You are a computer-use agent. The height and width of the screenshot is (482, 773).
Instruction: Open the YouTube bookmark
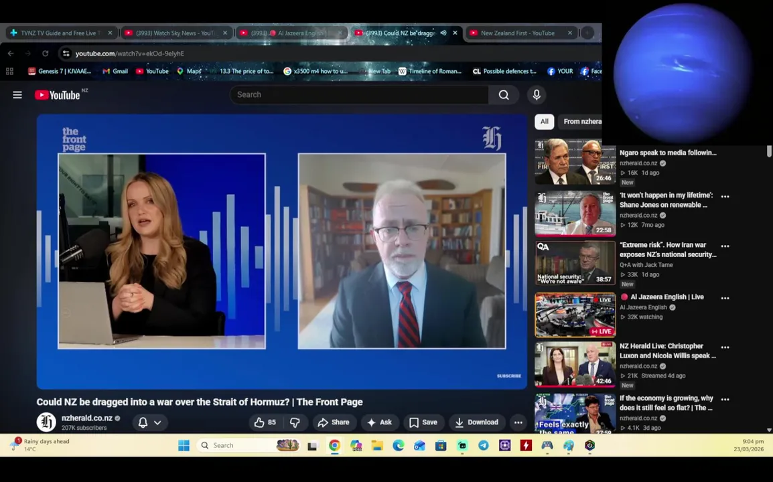pyautogui.click(x=153, y=71)
